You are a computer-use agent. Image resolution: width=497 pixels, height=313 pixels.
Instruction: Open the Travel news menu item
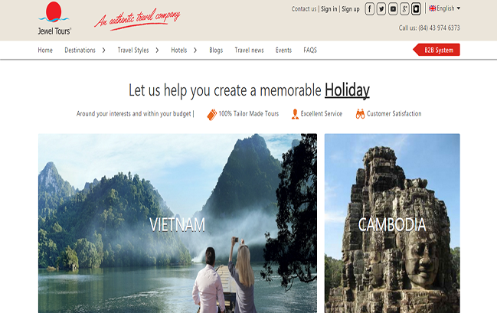click(249, 50)
